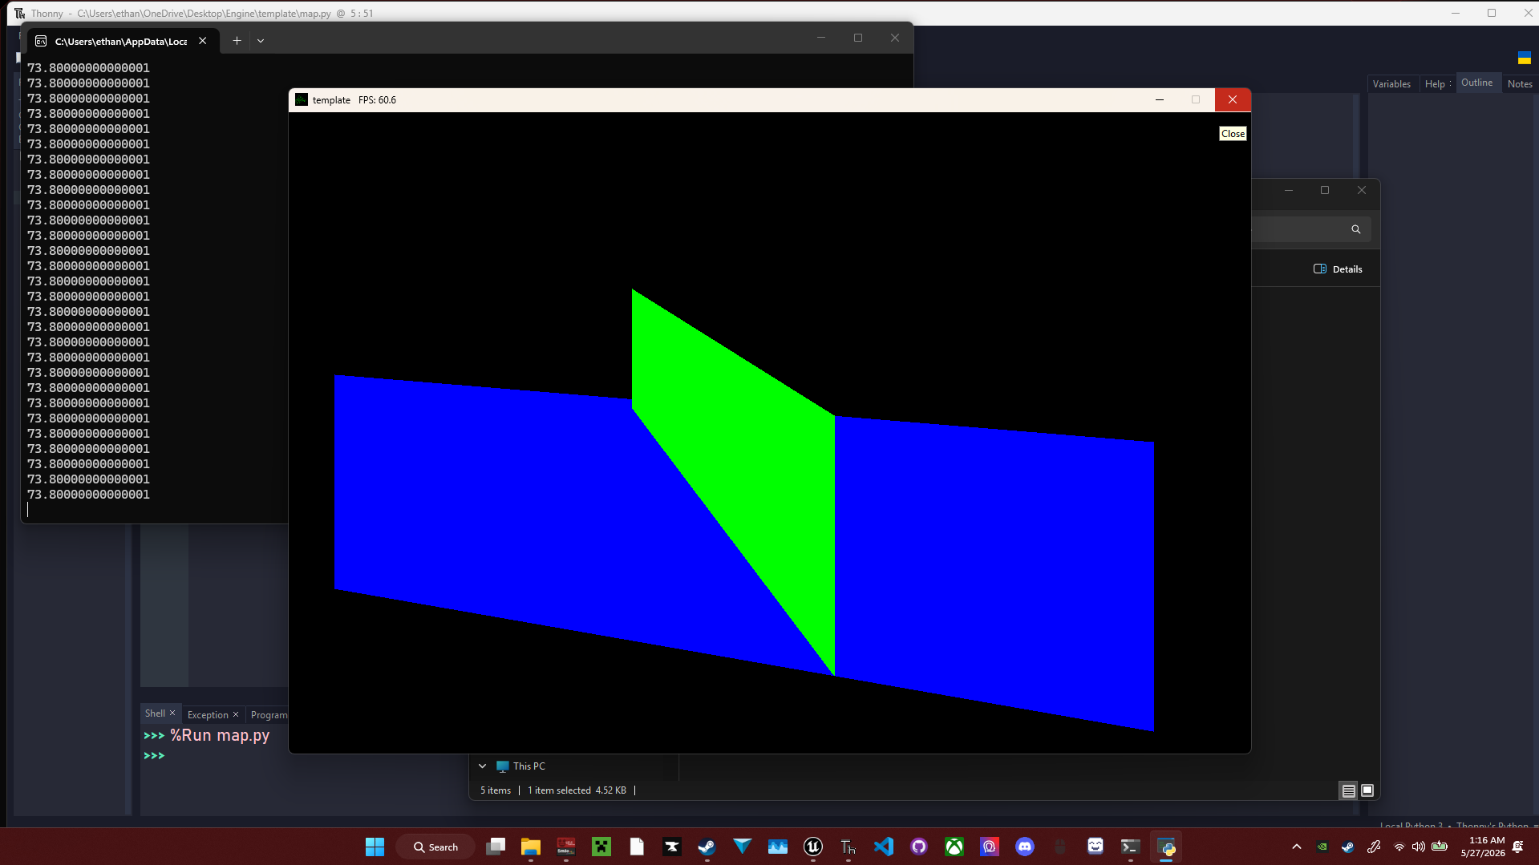The height and width of the screenshot is (865, 1539).
Task: Click the search icon in File Explorer
Action: coord(1355,229)
